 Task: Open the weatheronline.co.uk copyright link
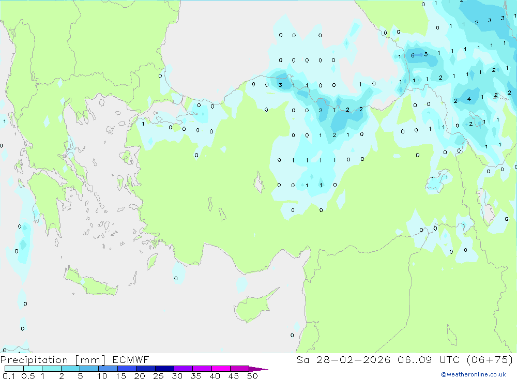pos(474,374)
